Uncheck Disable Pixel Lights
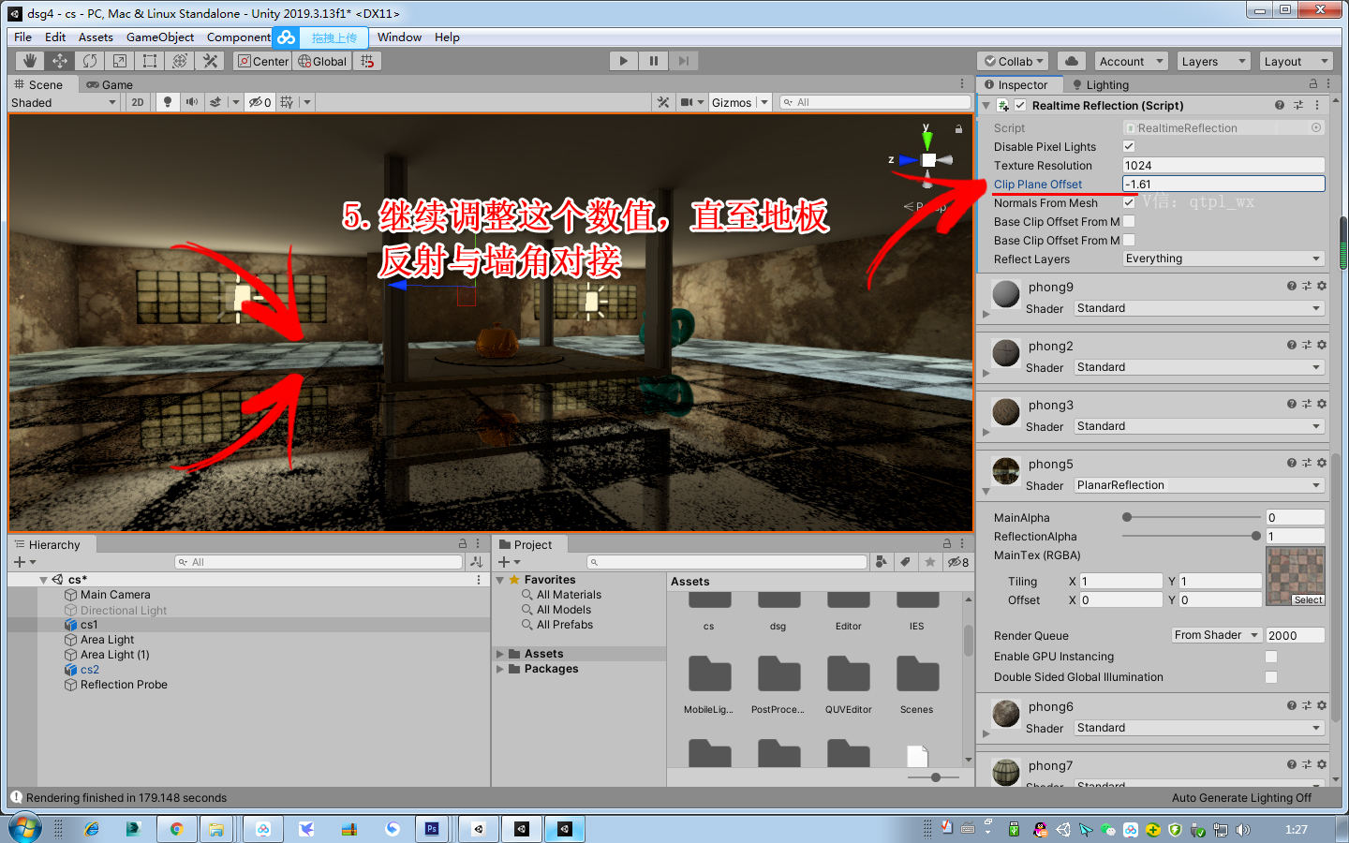The width and height of the screenshot is (1349, 843). click(x=1129, y=146)
